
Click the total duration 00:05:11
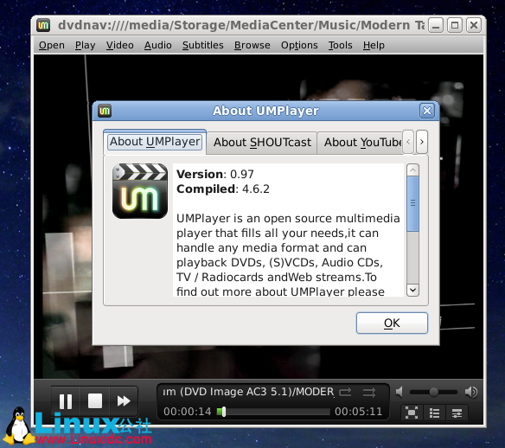pos(359,412)
